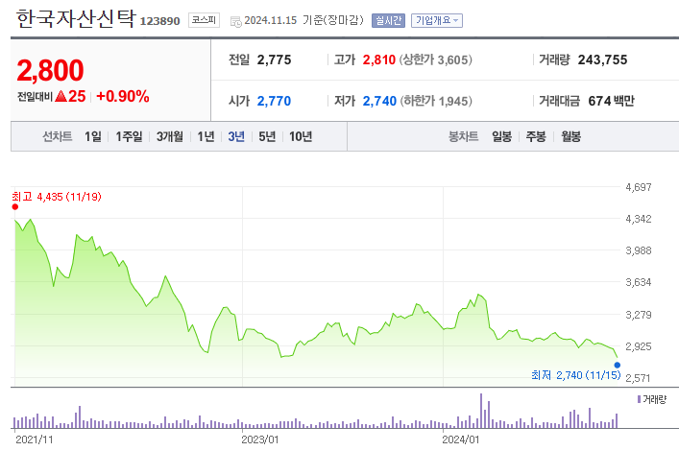Click the current price 2,800

[50, 70]
